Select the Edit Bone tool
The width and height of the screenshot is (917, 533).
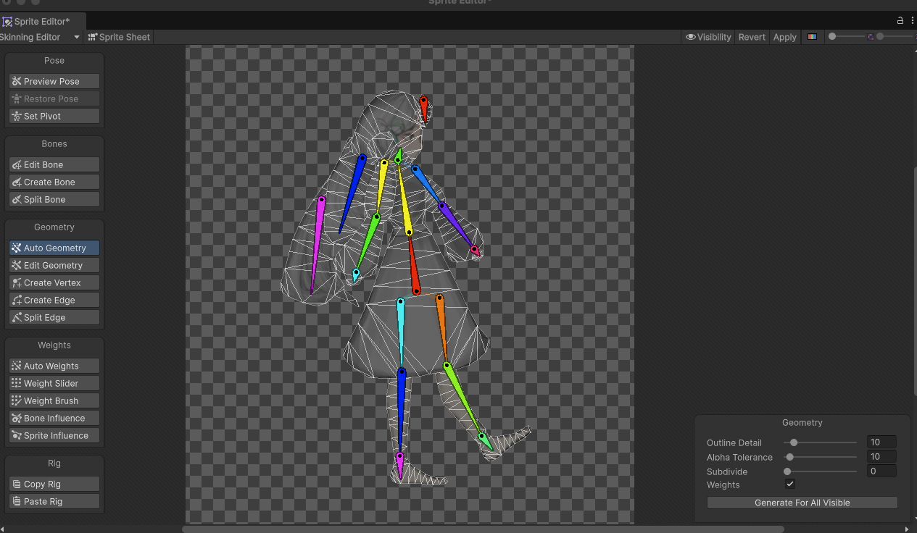click(x=54, y=164)
